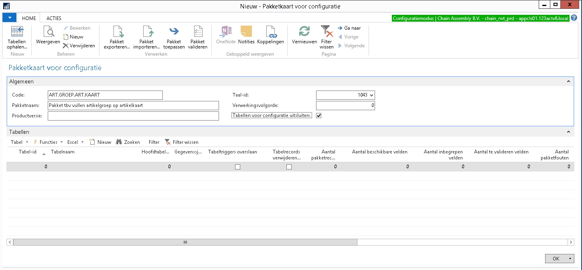
Task: Sort by Tabelnaam column header
Action: (x=63, y=152)
